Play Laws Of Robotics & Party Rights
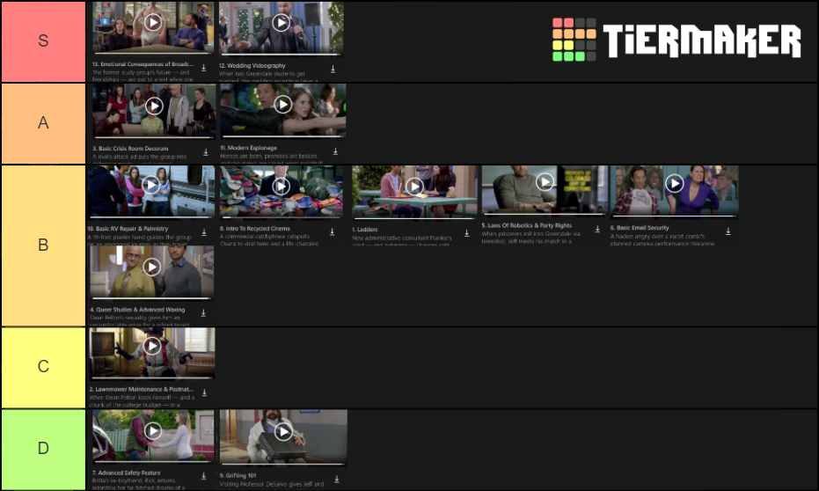819x491 pixels. point(545,182)
